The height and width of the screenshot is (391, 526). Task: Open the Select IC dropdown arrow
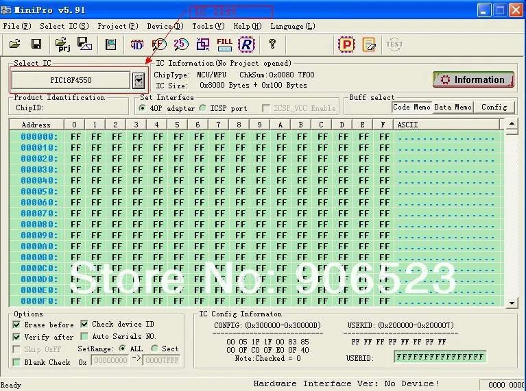139,80
